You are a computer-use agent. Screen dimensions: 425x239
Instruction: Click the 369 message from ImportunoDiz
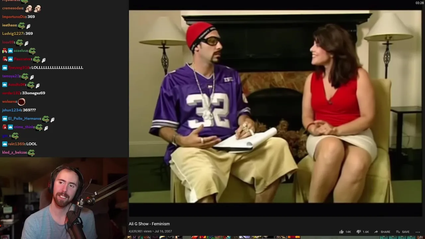tap(31, 17)
